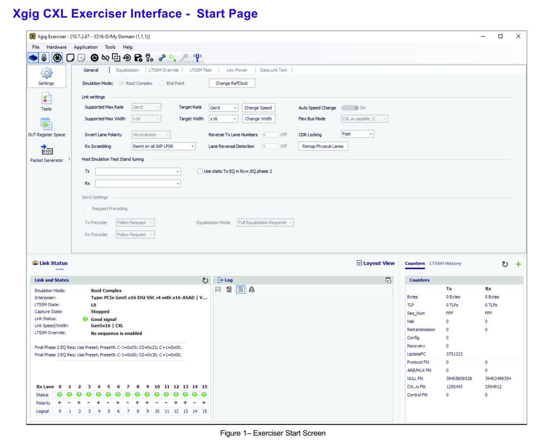This screenshot has height=446, width=539.
Task: Click the greyed-out note icon with a minus sign
Action: pyautogui.click(x=81, y=58)
